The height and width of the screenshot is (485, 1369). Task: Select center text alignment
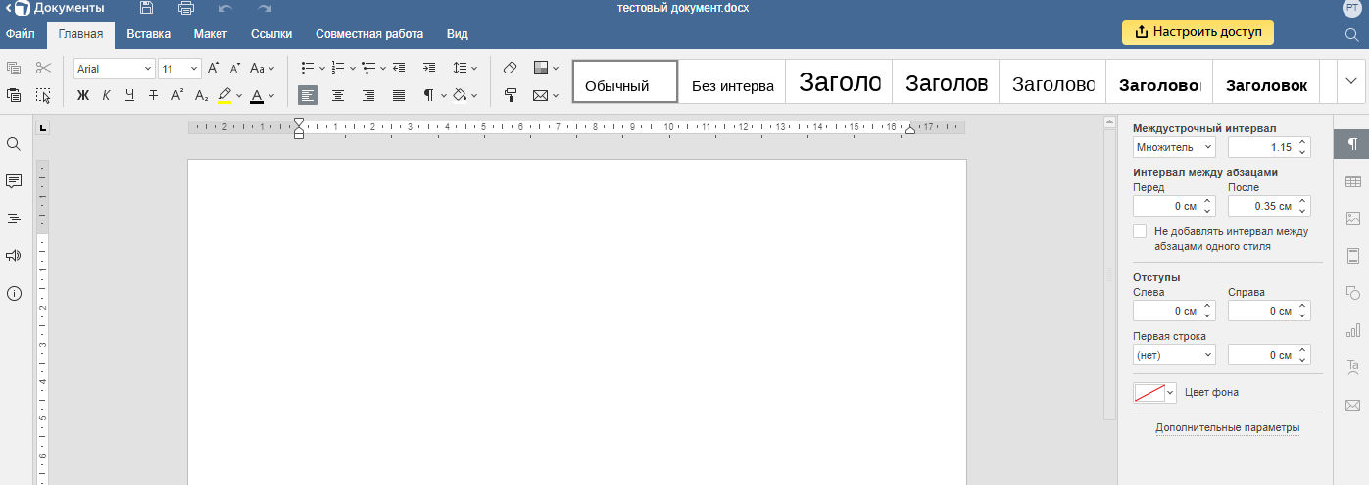[x=338, y=95]
